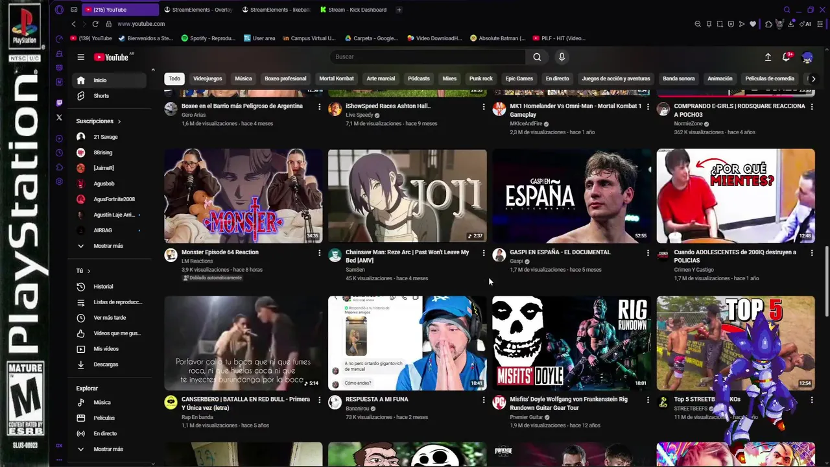Start voice search with the microphone icon
This screenshot has height=467, width=830.
(x=562, y=57)
